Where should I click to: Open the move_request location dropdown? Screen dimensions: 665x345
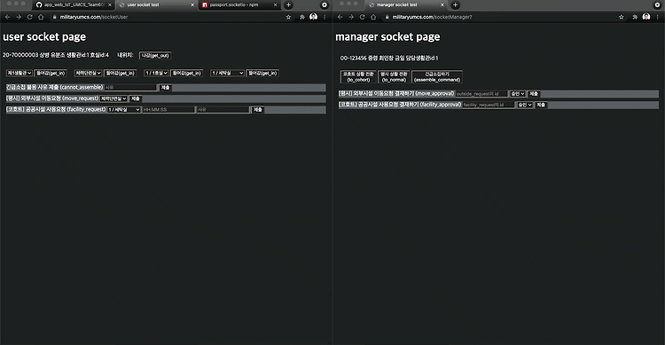coord(113,98)
